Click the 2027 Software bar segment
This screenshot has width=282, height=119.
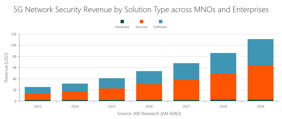(186, 71)
